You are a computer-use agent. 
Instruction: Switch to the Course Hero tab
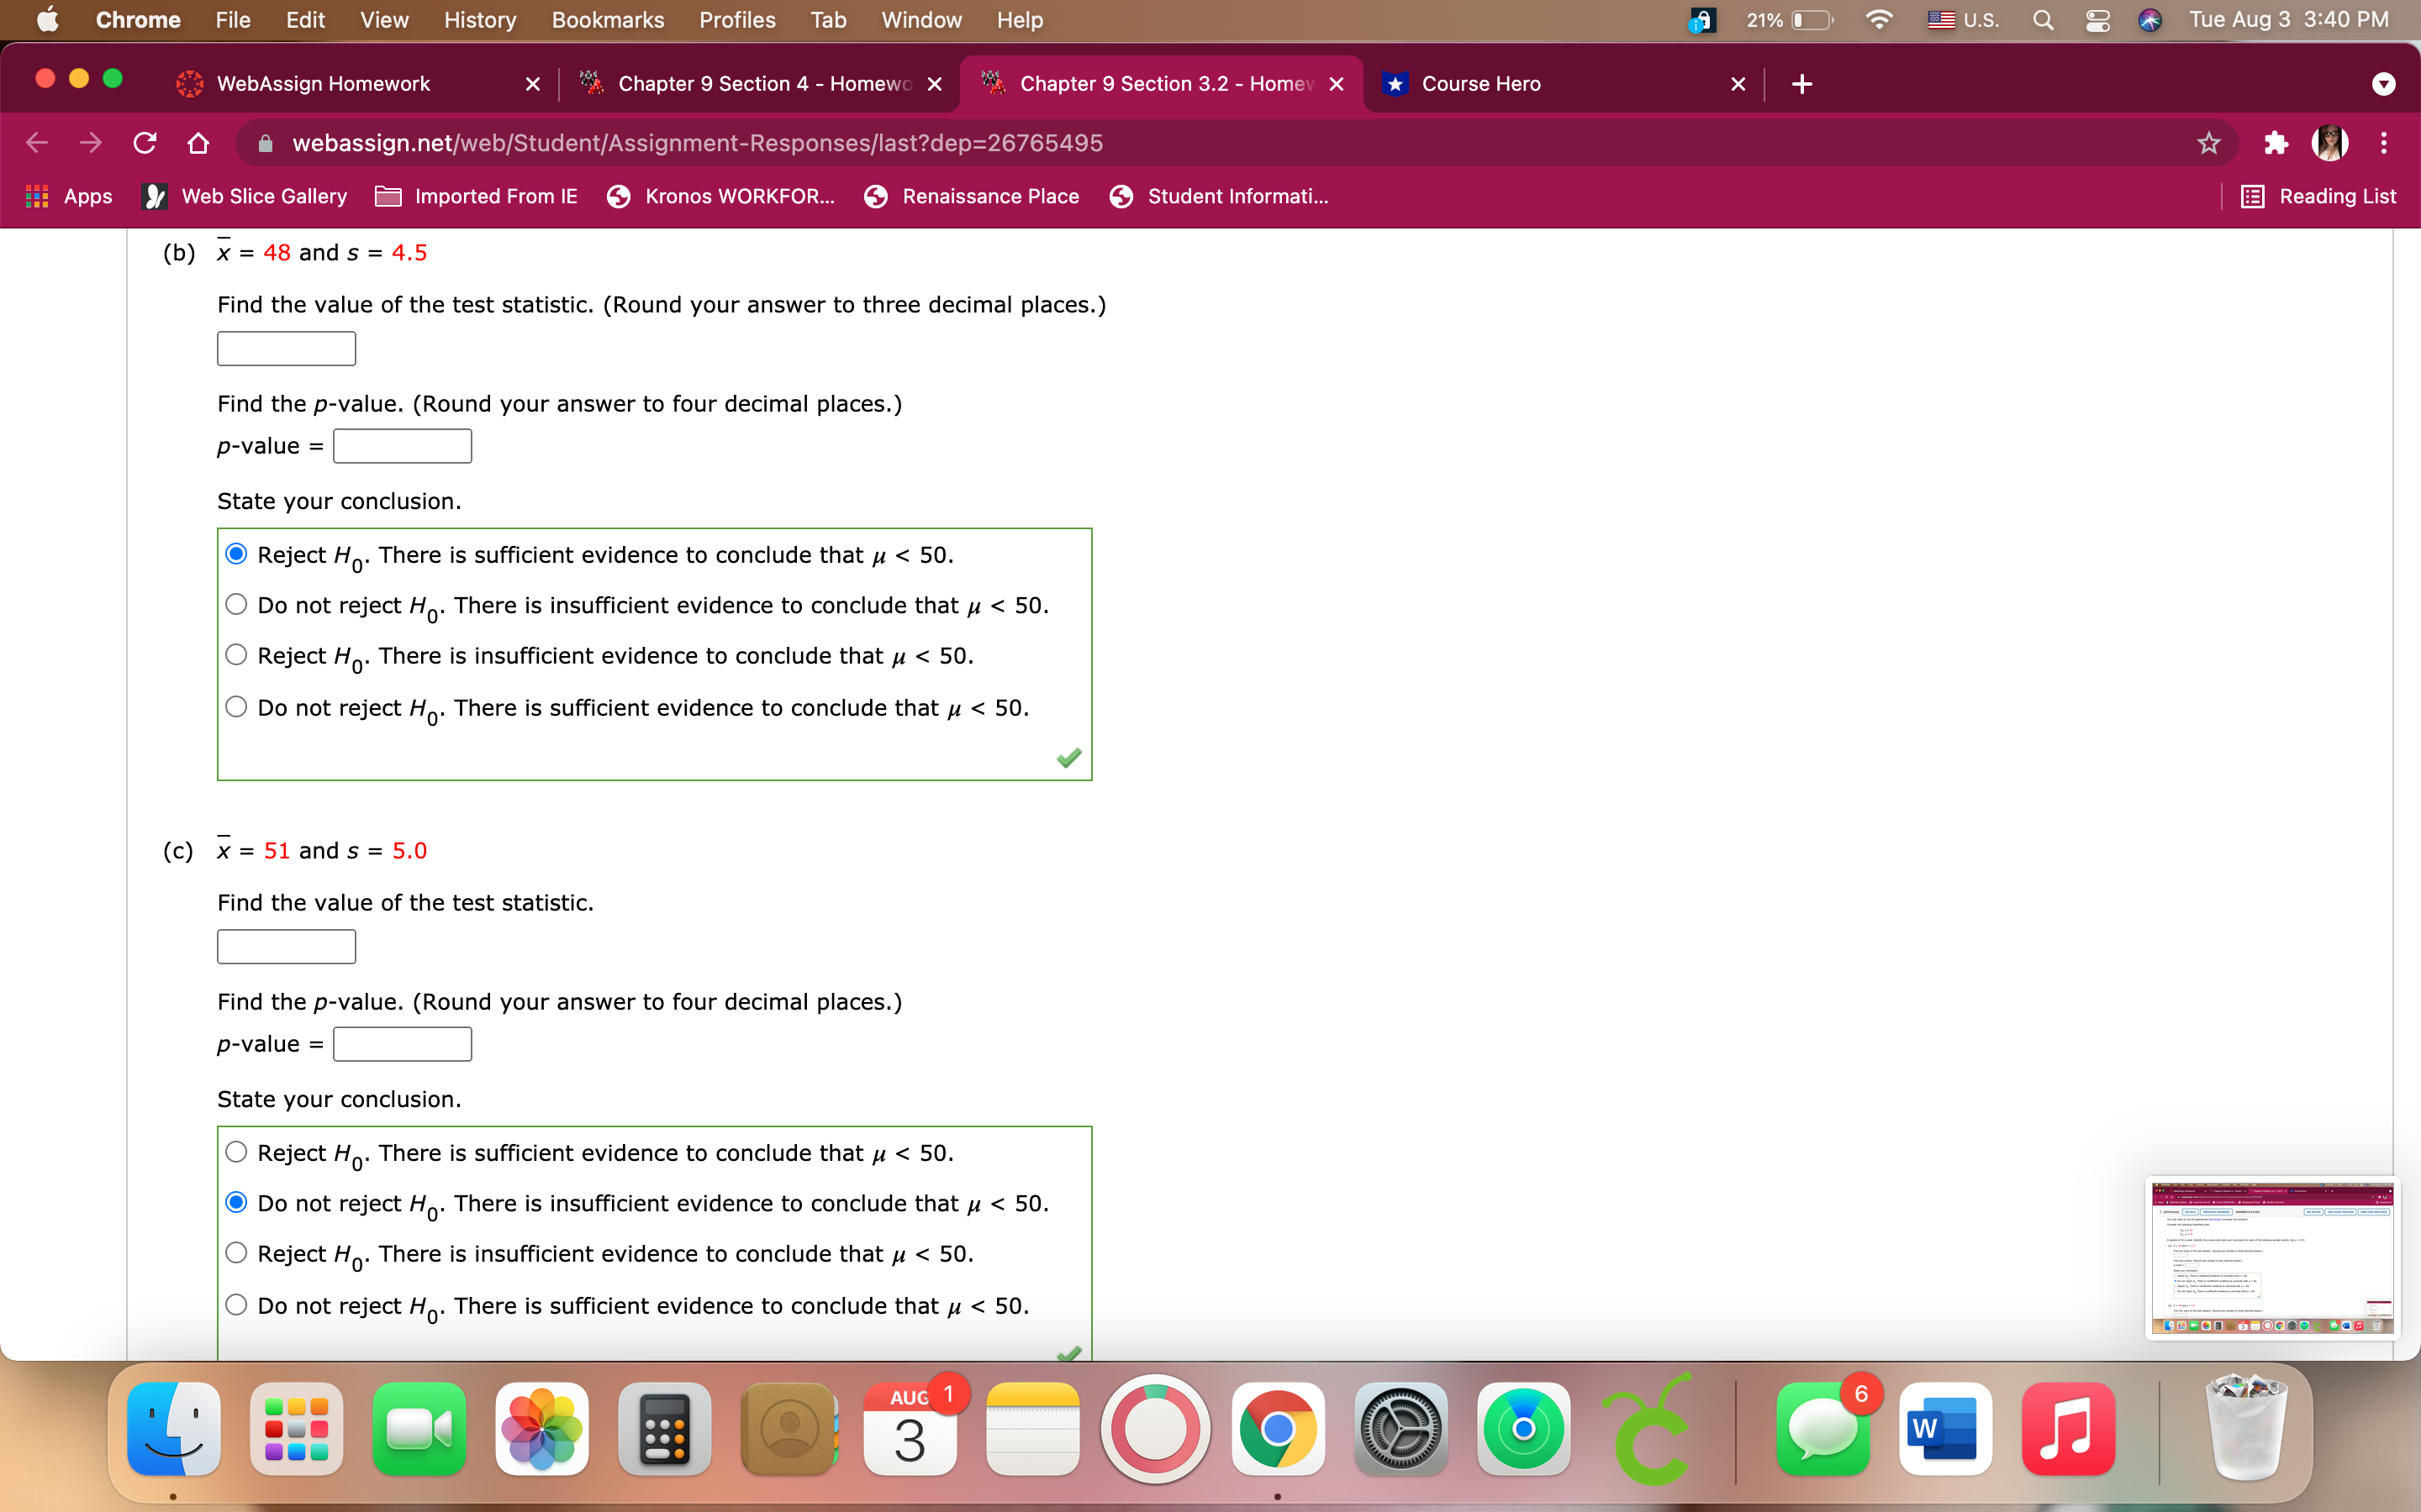1480,83
